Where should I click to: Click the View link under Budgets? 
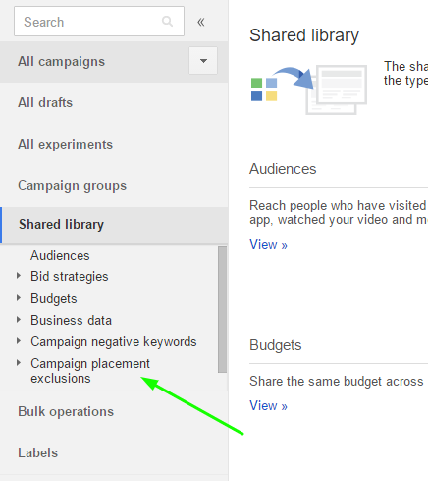point(268,406)
